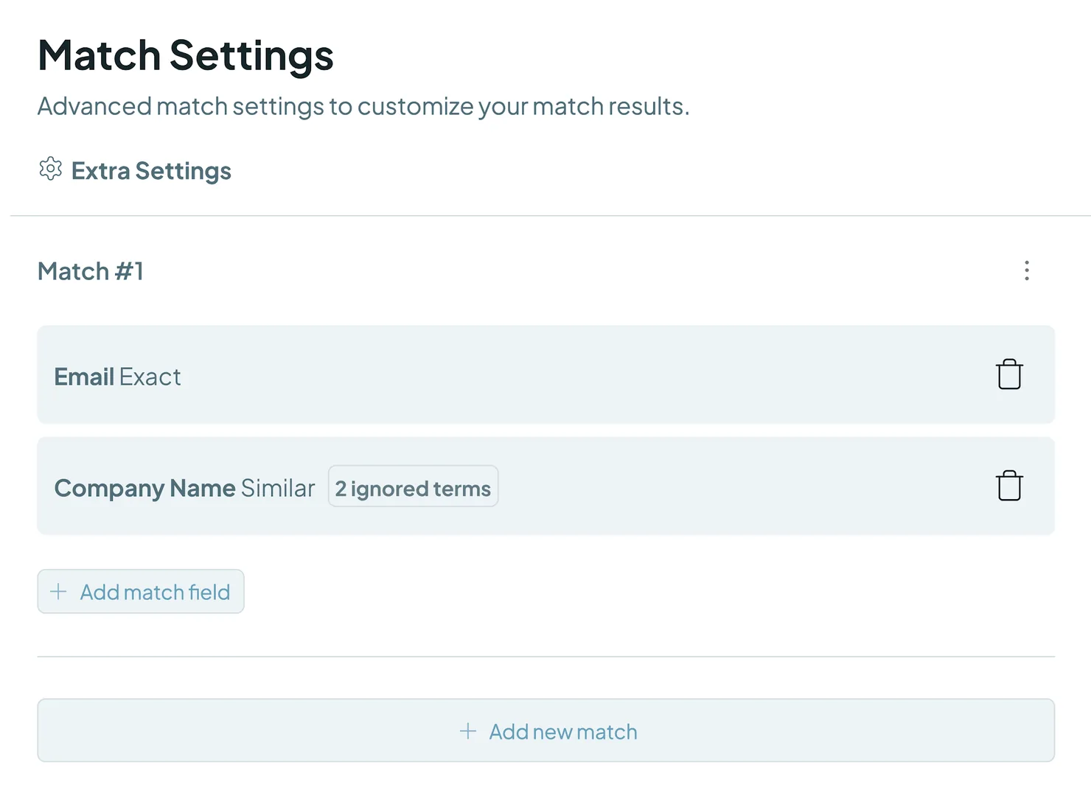Delete the Company Name Similar match field
The image size is (1091, 799).
pyautogui.click(x=1009, y=486)
